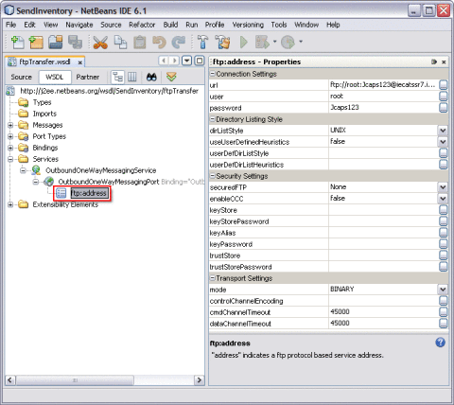Viewport: 454px width, 405px height.
Task: Open the Versioning menu
Action: (248, 25)
